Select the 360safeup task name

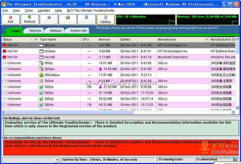(52, 75)
